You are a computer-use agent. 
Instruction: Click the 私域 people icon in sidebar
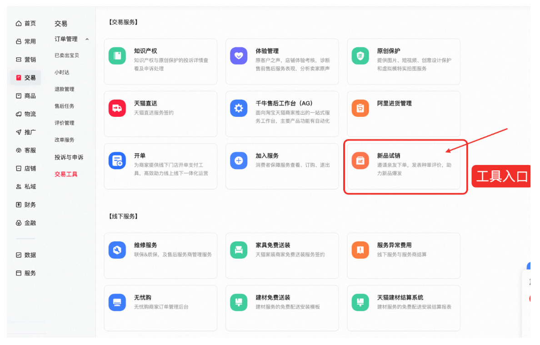pyautogui.click(x=19, y=187)
